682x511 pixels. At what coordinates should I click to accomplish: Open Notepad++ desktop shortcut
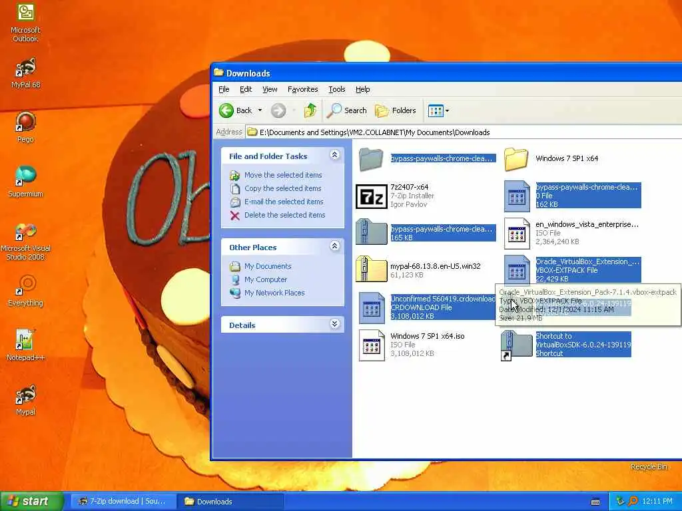pos(26,345)
